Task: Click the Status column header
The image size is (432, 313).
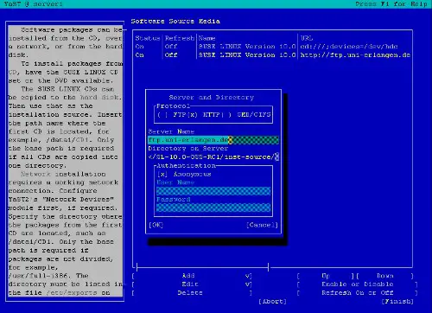Action: [148, 38]
